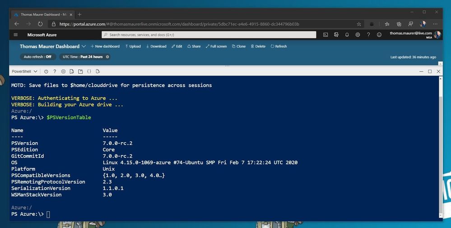Select the Thomas Maurer Dashboard browser tab
Viewport: 451px width, 228px height.
(42, 14)
